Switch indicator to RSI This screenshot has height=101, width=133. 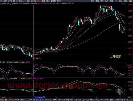68,100
